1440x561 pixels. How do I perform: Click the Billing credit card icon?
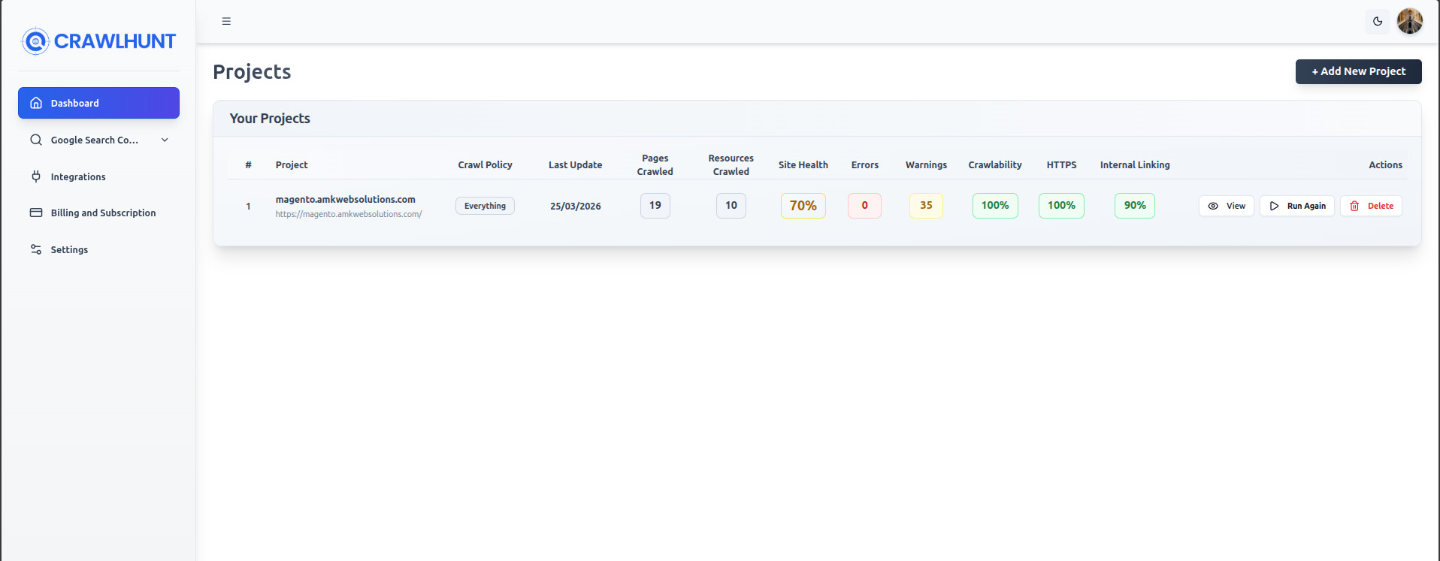(x=36, y=213)
